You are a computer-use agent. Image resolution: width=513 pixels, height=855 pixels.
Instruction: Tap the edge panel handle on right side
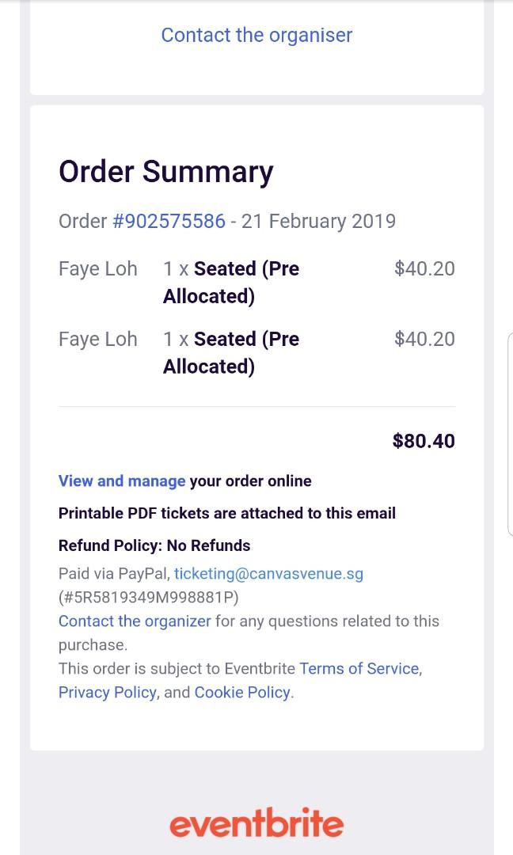pos(510,434)
